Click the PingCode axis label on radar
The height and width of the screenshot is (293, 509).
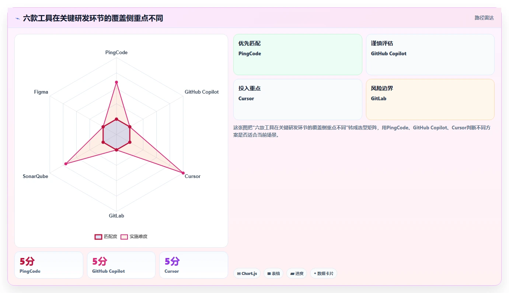tap(116, 52)
